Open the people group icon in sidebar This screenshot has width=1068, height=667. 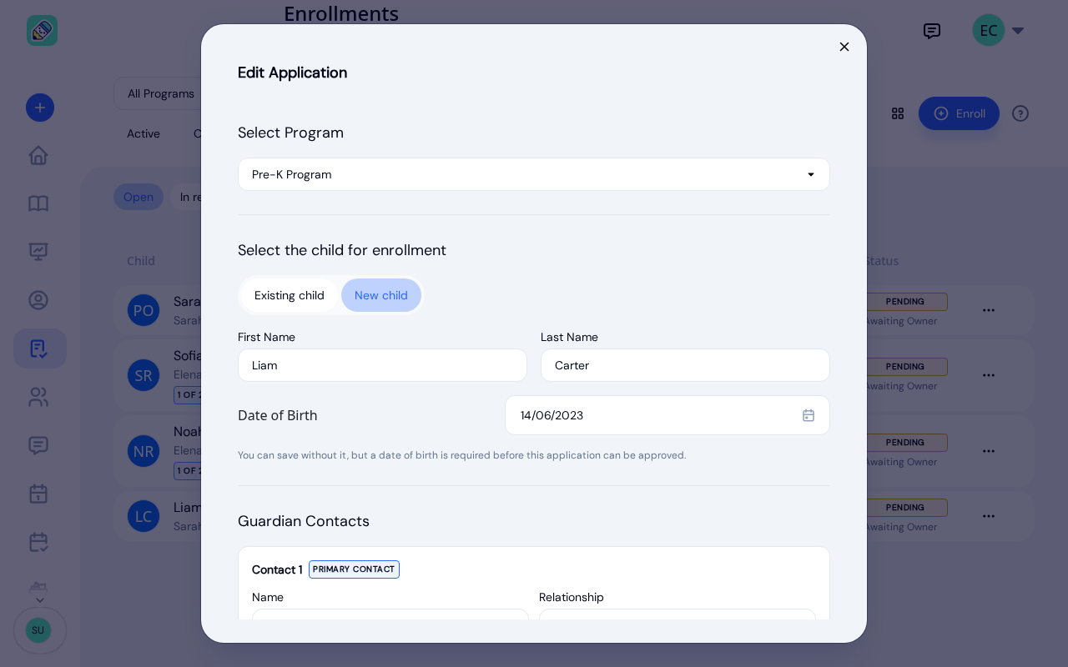coord(38,397)
